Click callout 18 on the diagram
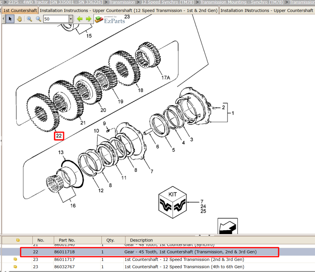The image size is (315, 272). pos(140,90)
